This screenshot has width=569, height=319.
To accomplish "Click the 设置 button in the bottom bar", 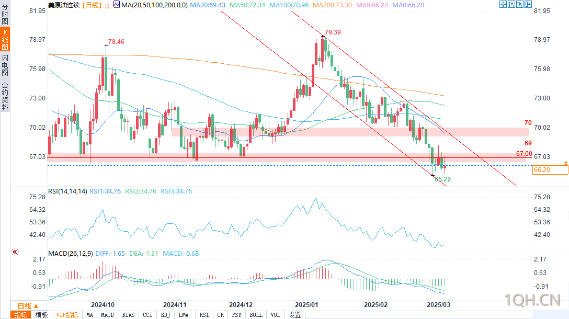I will (294, 315).
